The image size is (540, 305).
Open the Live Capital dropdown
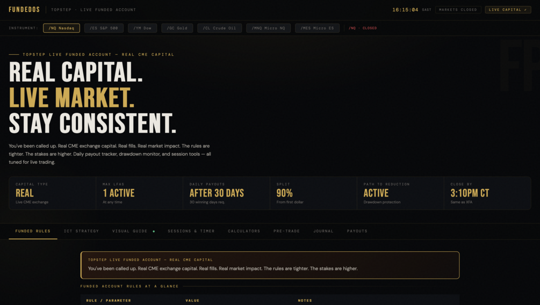(508, 10)
